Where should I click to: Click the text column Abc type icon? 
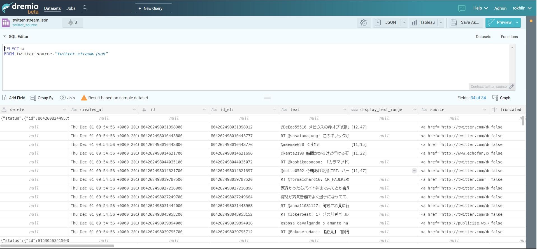284,110
